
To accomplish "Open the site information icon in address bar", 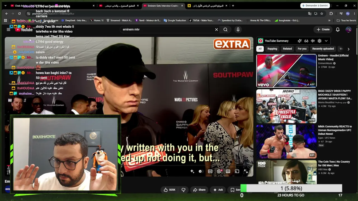I will click(x=28, y=13).
